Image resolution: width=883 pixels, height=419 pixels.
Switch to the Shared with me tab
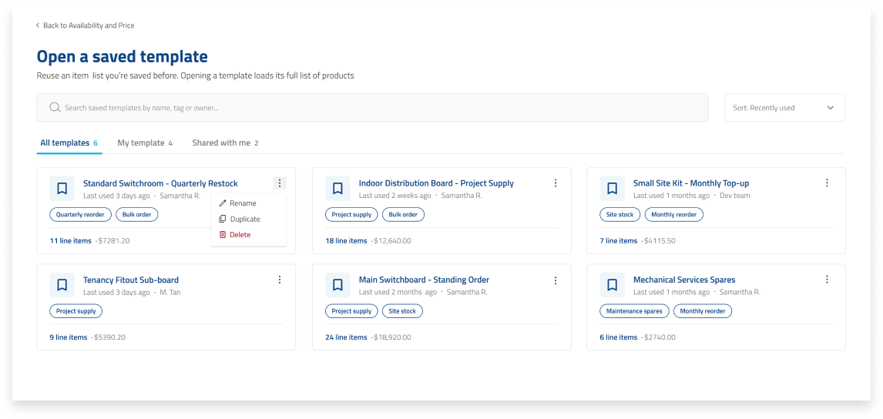(225, 143)
